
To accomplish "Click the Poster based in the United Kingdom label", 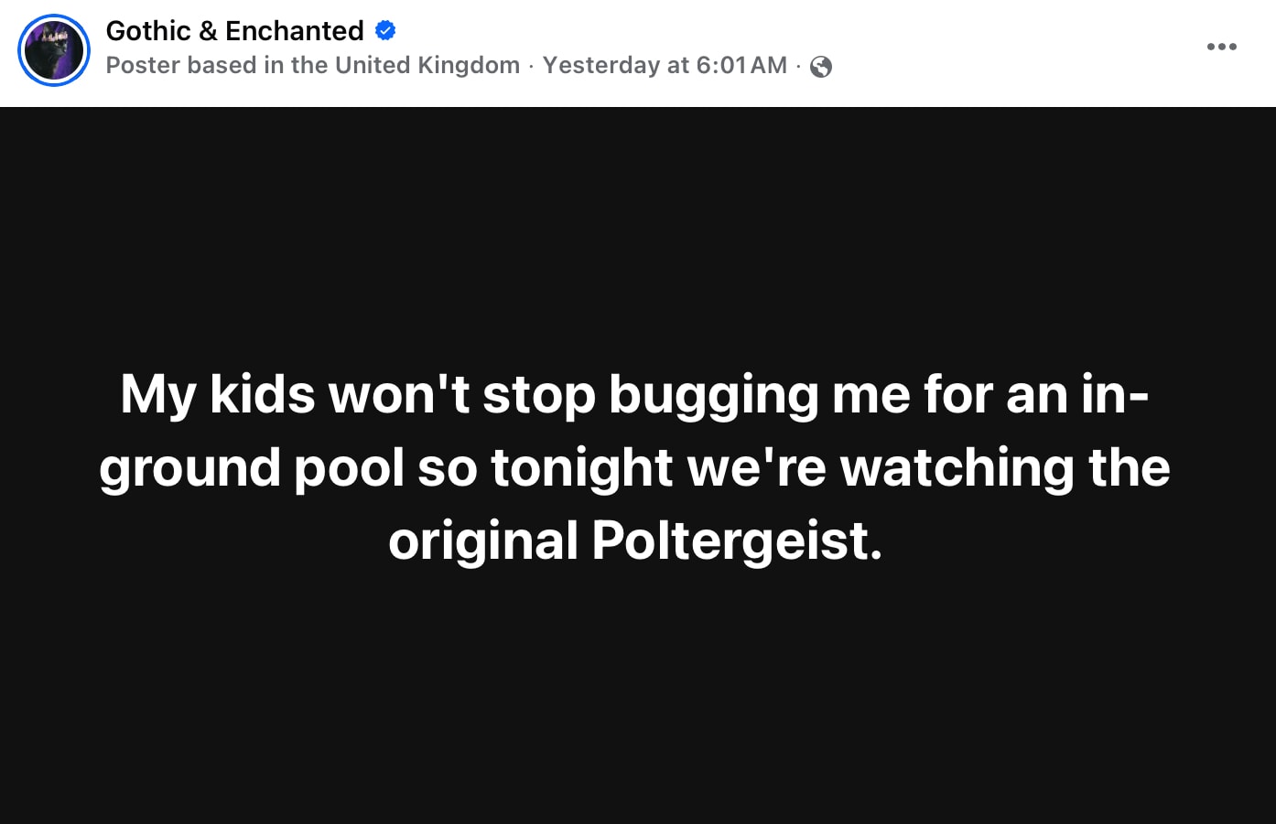I will pos(312,66).
